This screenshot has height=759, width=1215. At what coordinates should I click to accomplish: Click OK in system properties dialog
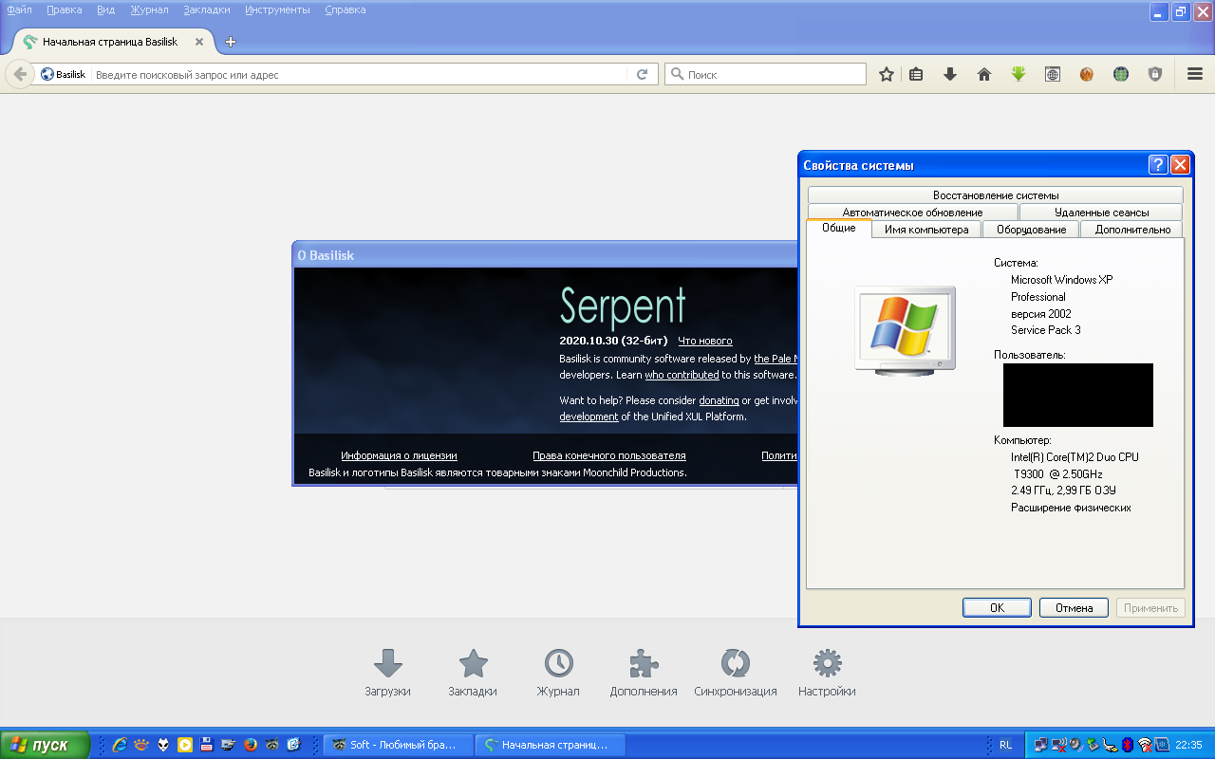[x=997, y=608]
